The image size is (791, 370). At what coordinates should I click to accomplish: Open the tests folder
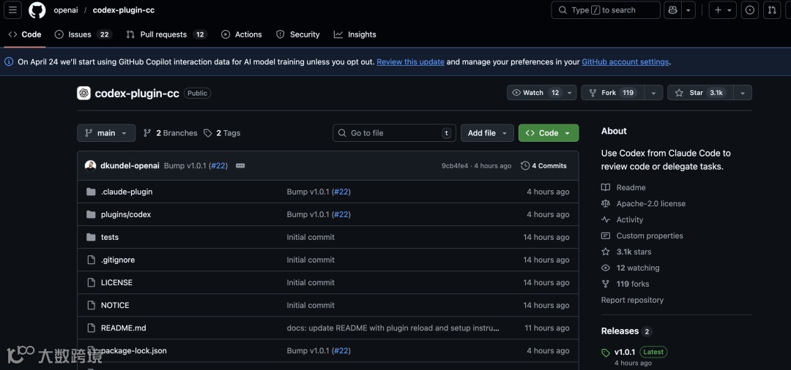pos(110,237)
